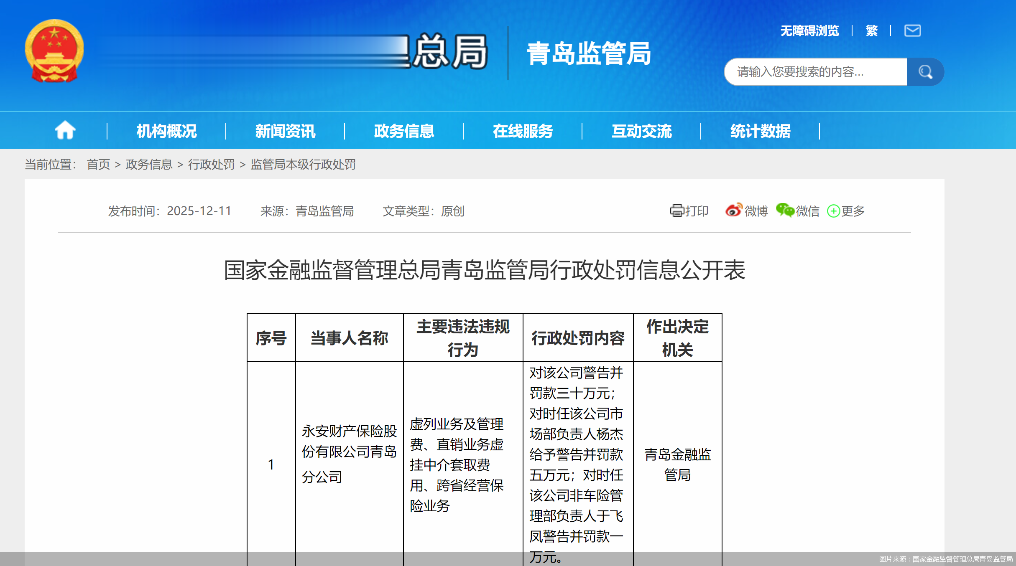Click the national emblem logo
Image resolution: width=1016 pixels, height=566 pixels.
pos(54,51)
